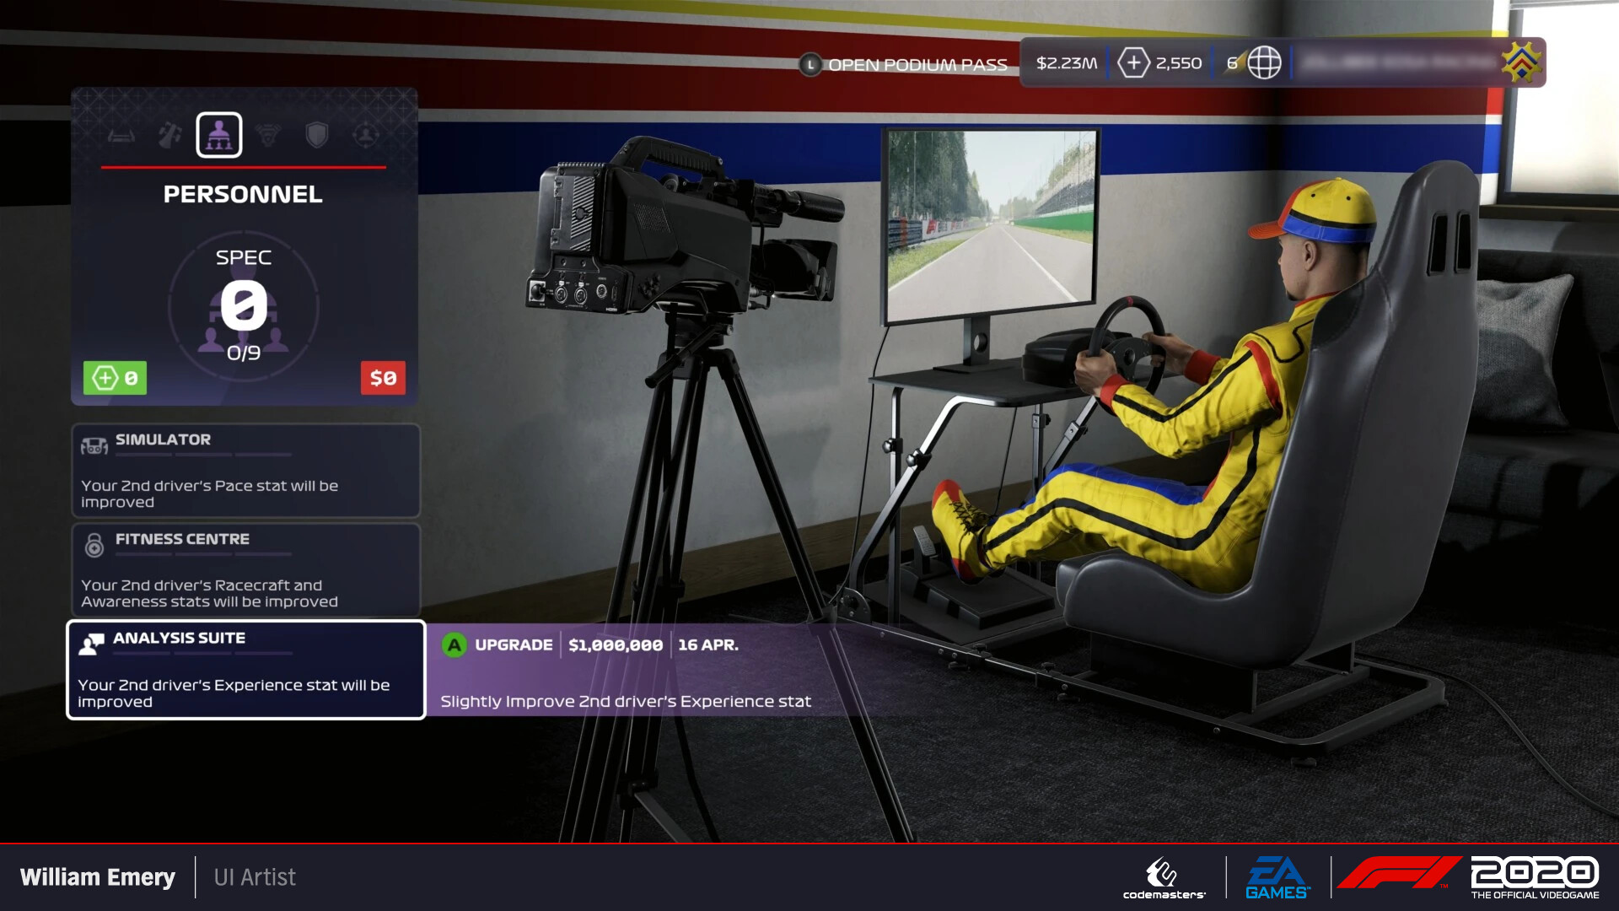Open the globe icon in the top bar

point(1263,62)
